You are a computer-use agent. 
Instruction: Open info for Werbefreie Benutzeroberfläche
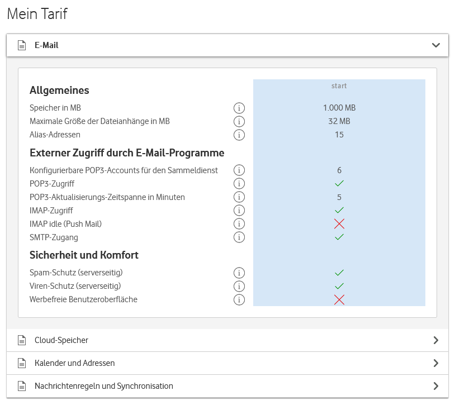[239, 300]
